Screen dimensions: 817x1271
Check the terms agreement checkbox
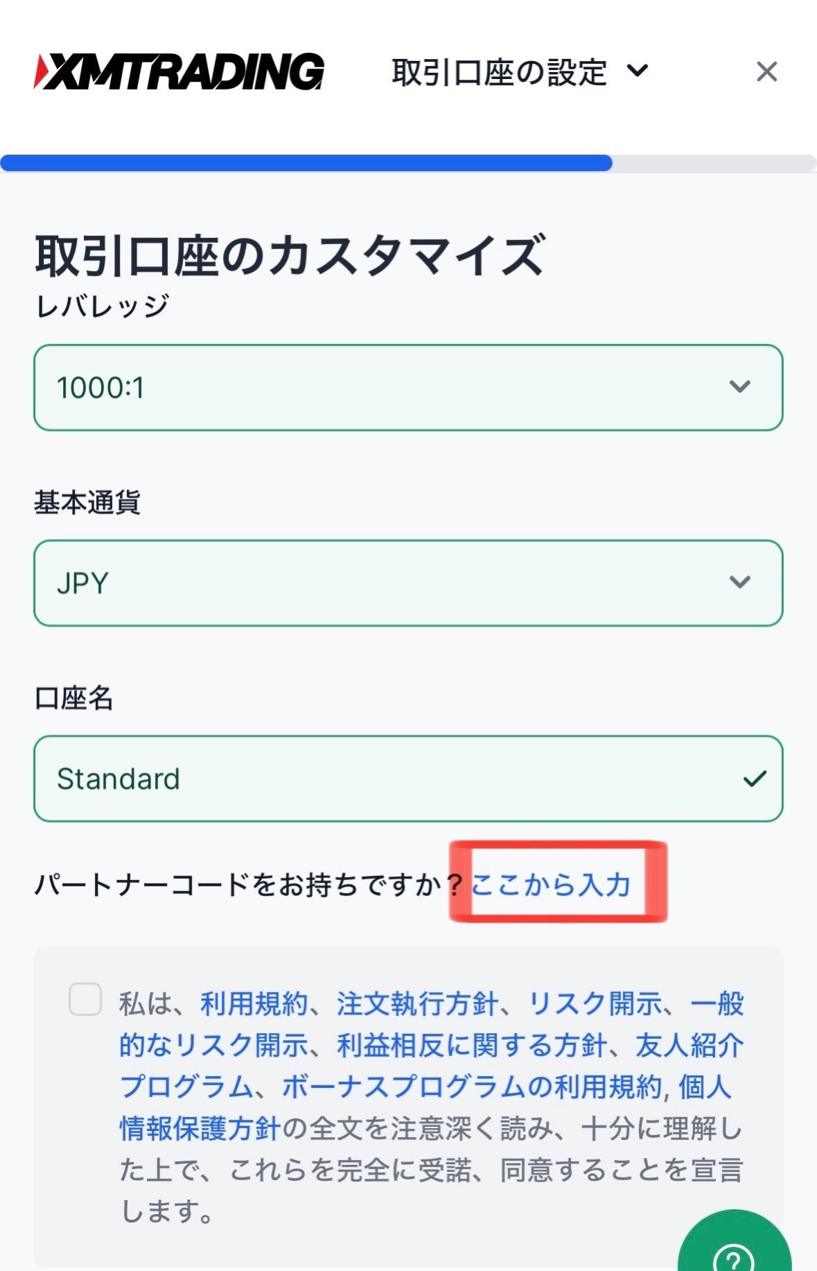pos(87,998)
